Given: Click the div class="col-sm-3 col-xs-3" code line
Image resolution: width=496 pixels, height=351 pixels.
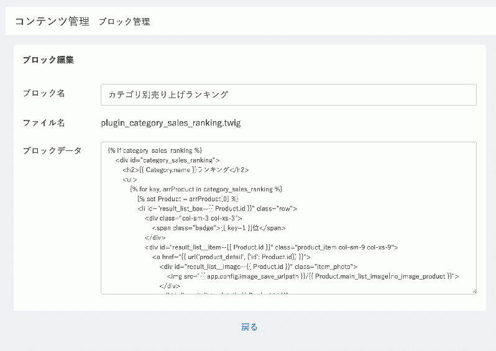Looking at the screenshot, I should coord(193,218).
